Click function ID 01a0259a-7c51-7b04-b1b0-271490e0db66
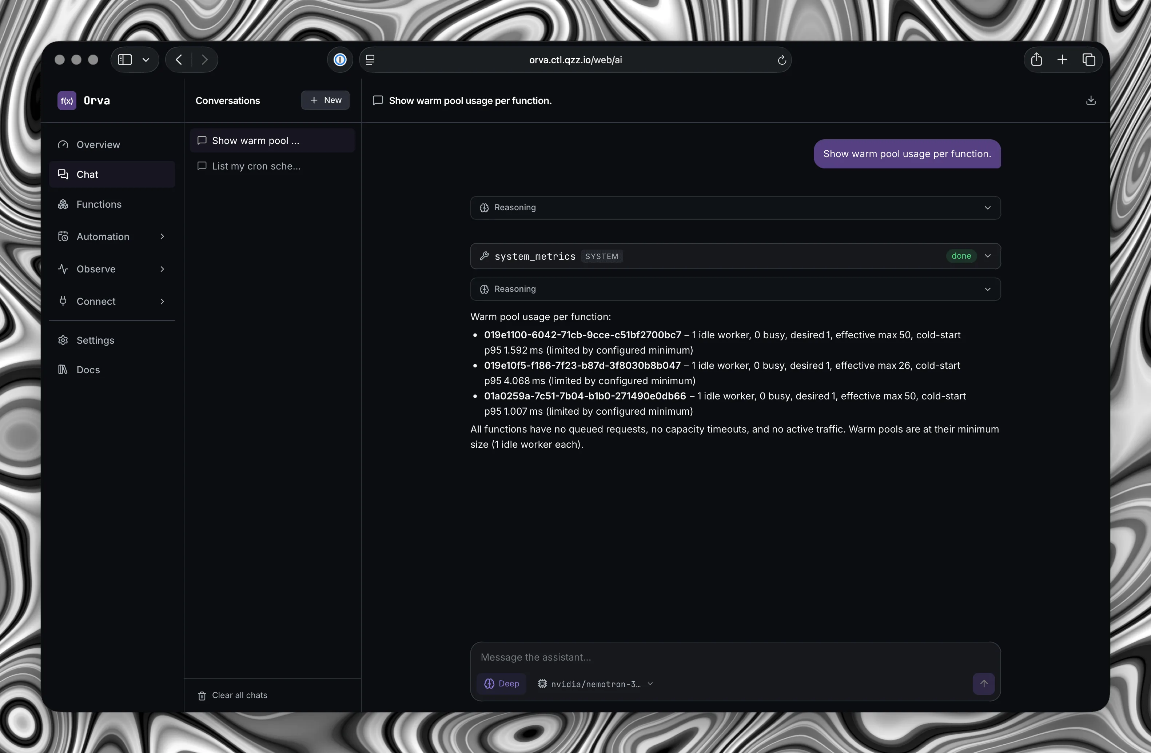The image size is (1151, 753). tap(585, 396)
